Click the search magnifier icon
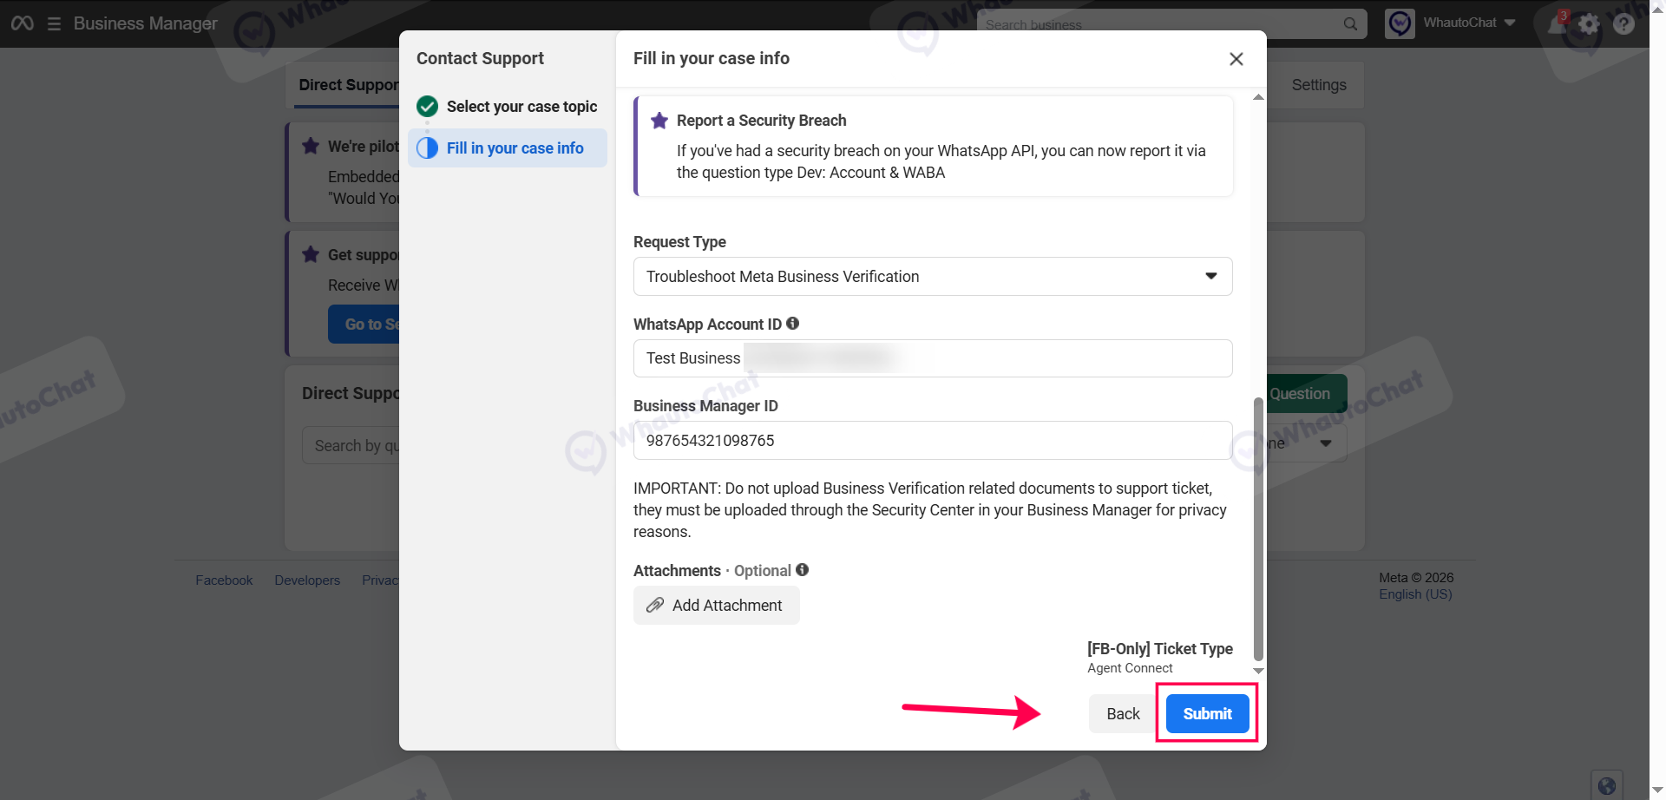The image size is (1666, 800). [x=1350, y=24]
